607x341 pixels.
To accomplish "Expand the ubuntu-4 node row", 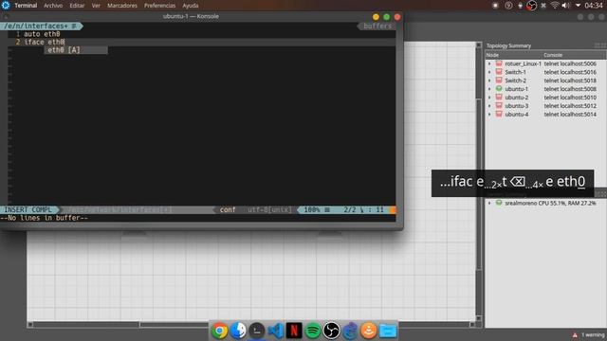I will (489, 115).
